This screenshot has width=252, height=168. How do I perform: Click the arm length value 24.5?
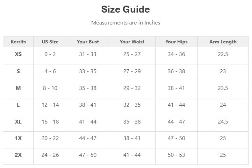[x=223, y=121]
